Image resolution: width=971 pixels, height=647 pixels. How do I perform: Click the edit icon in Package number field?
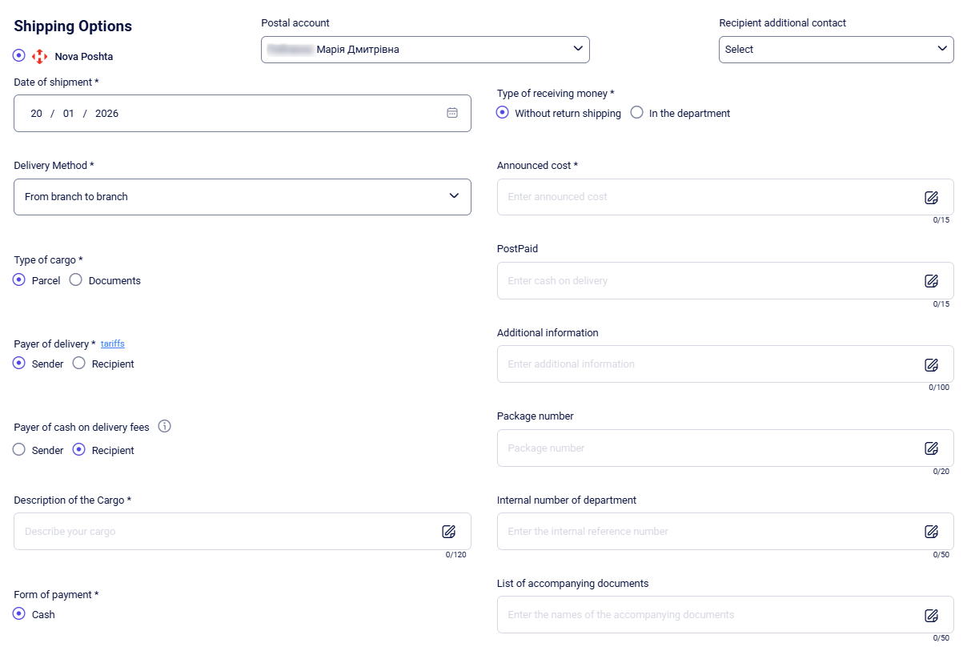click(x=931, y=448)
